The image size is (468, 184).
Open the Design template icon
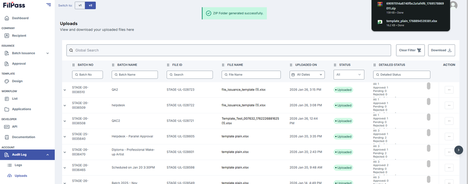7,81
